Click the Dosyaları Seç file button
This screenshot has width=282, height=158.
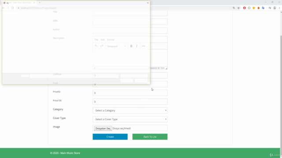pyautogui.click(x=103, y=129)
